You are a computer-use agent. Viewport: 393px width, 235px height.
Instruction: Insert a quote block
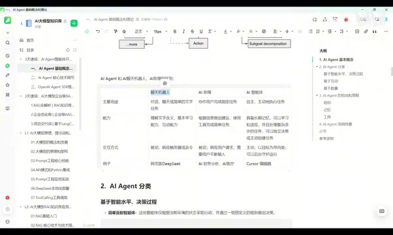[x=375, y=31]
